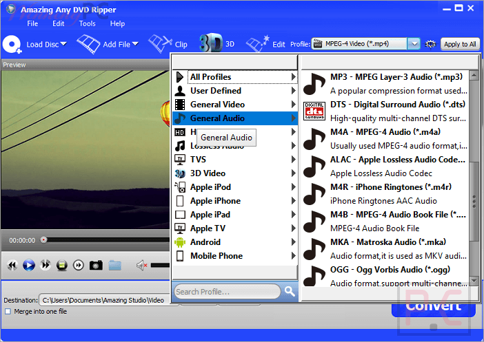Click the Apply to All button
Screen dimensions: 484x342
[x=460, y=44]
